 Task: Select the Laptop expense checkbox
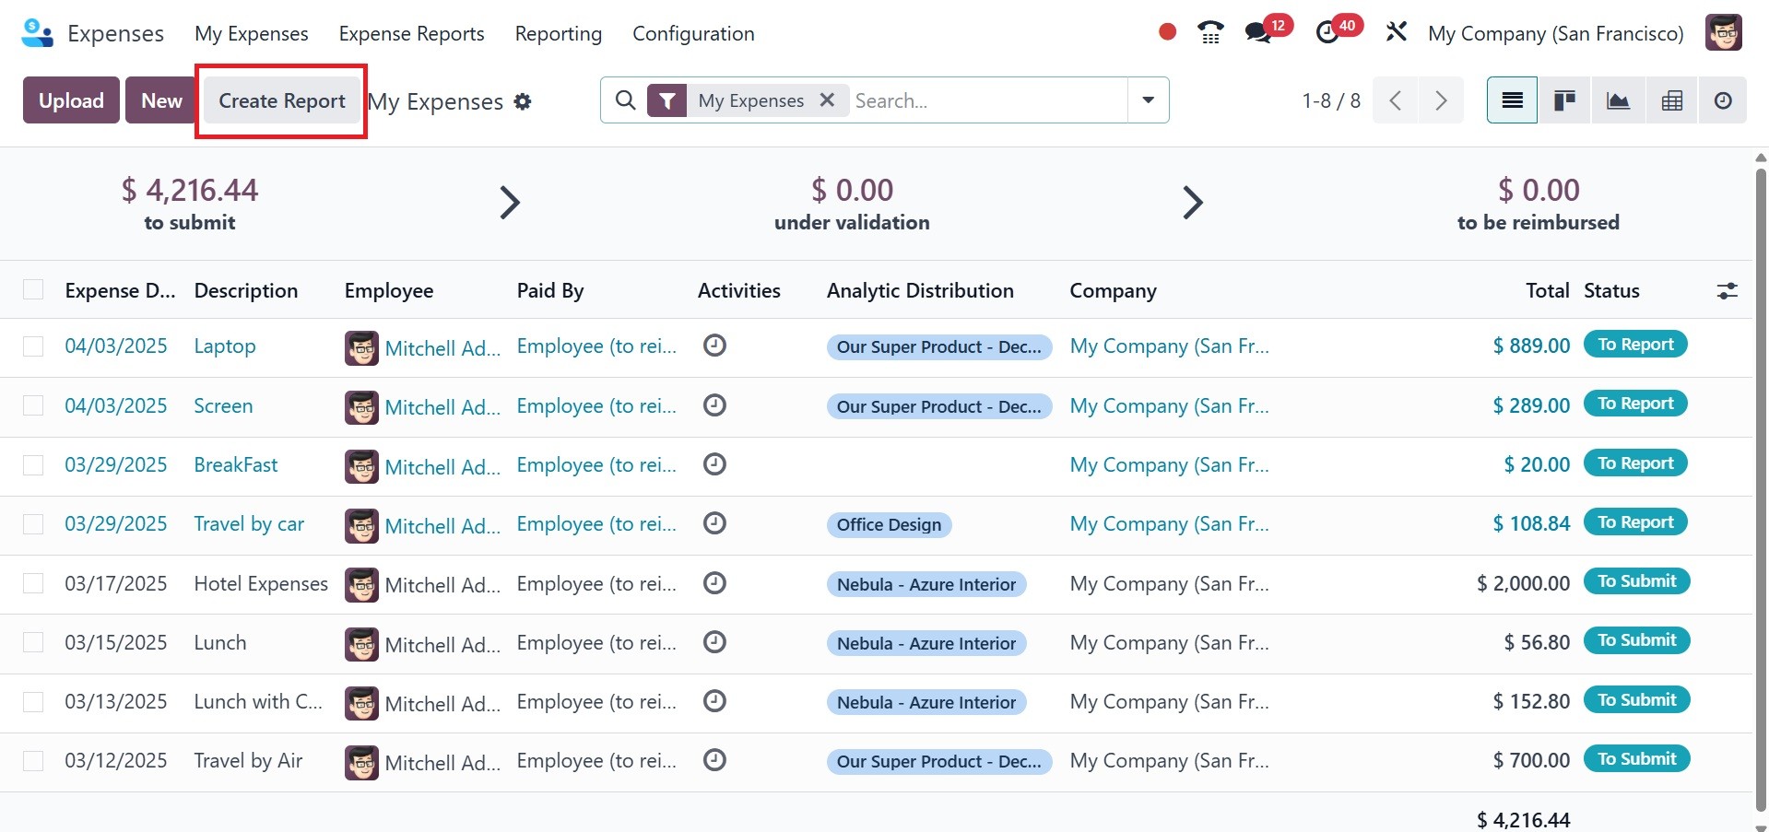[x=33, y=346]
